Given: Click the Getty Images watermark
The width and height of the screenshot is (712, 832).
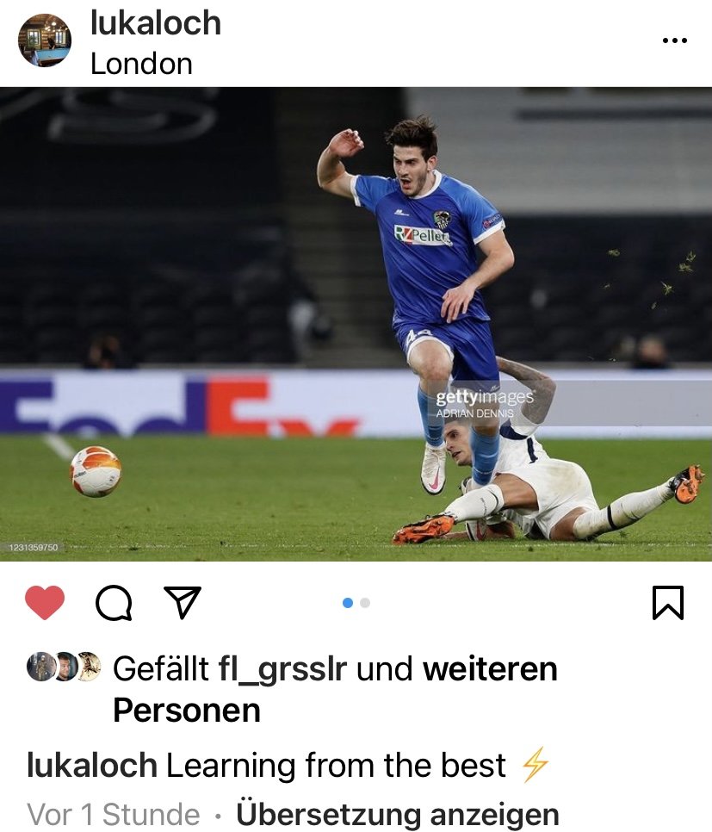Looking at the screenshot, I should 485,403.
